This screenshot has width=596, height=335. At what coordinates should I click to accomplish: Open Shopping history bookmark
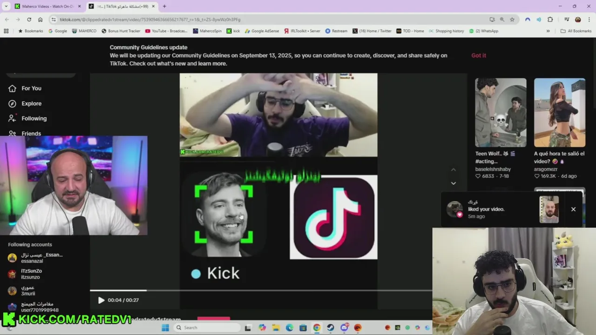point(446,31)
